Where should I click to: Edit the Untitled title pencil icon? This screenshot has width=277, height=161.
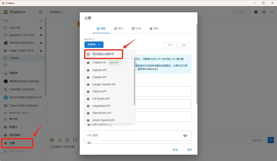pyautogui.click(x=63, y=12)
